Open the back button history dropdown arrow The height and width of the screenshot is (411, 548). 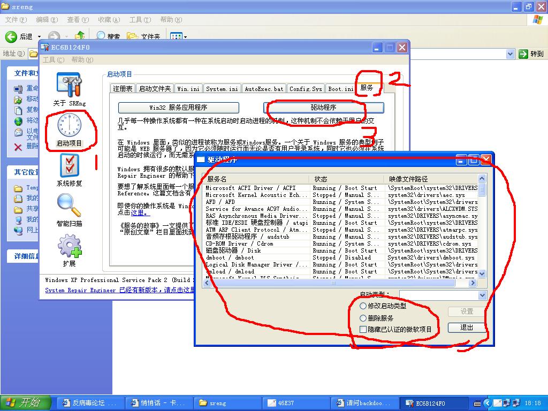39,37
